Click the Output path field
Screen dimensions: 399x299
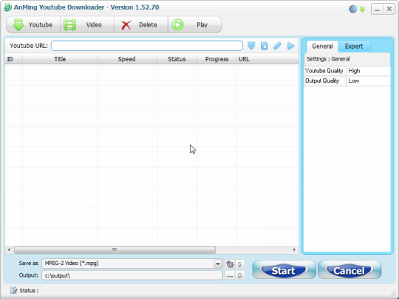[132, 275]
